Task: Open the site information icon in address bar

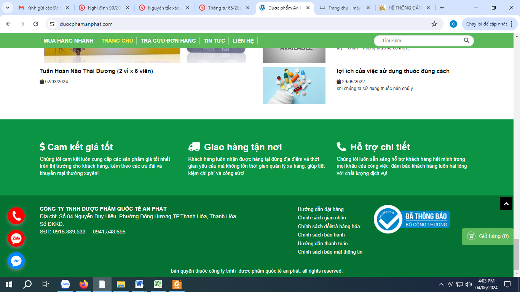Action: (53, 24)
